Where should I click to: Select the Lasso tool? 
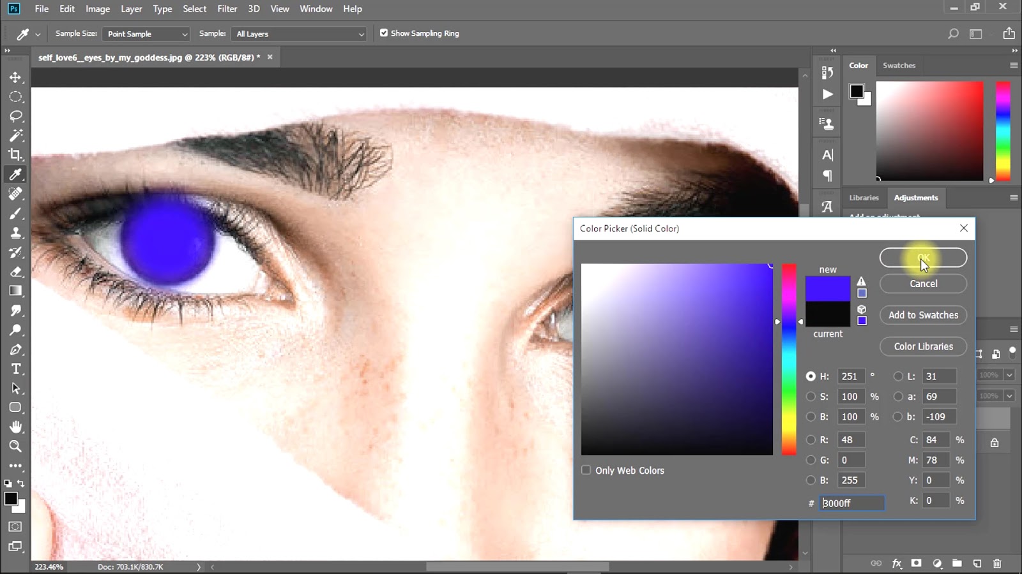coord(16,116)
